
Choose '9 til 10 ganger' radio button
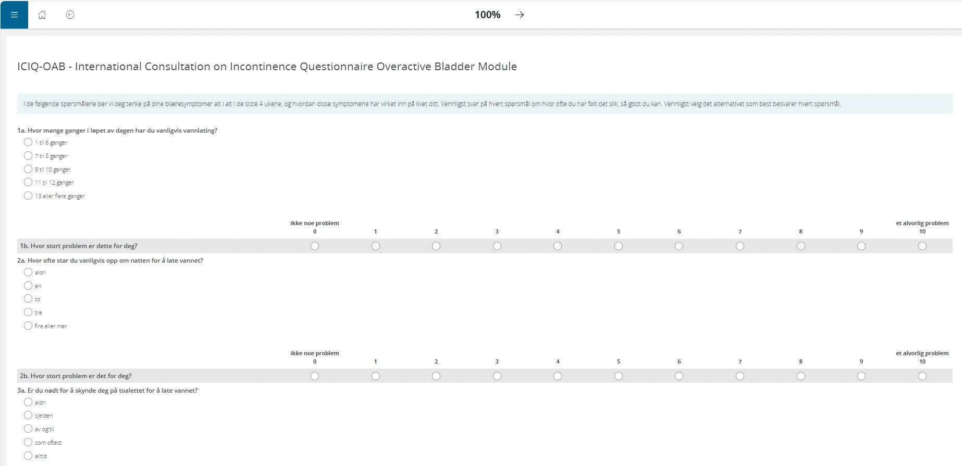pyautogui.click(x=28, y=169)
